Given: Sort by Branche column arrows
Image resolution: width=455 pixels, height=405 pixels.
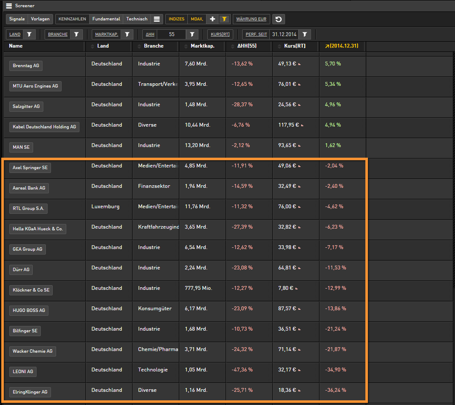Looking at the screenshot, I should tap(139, 46).
